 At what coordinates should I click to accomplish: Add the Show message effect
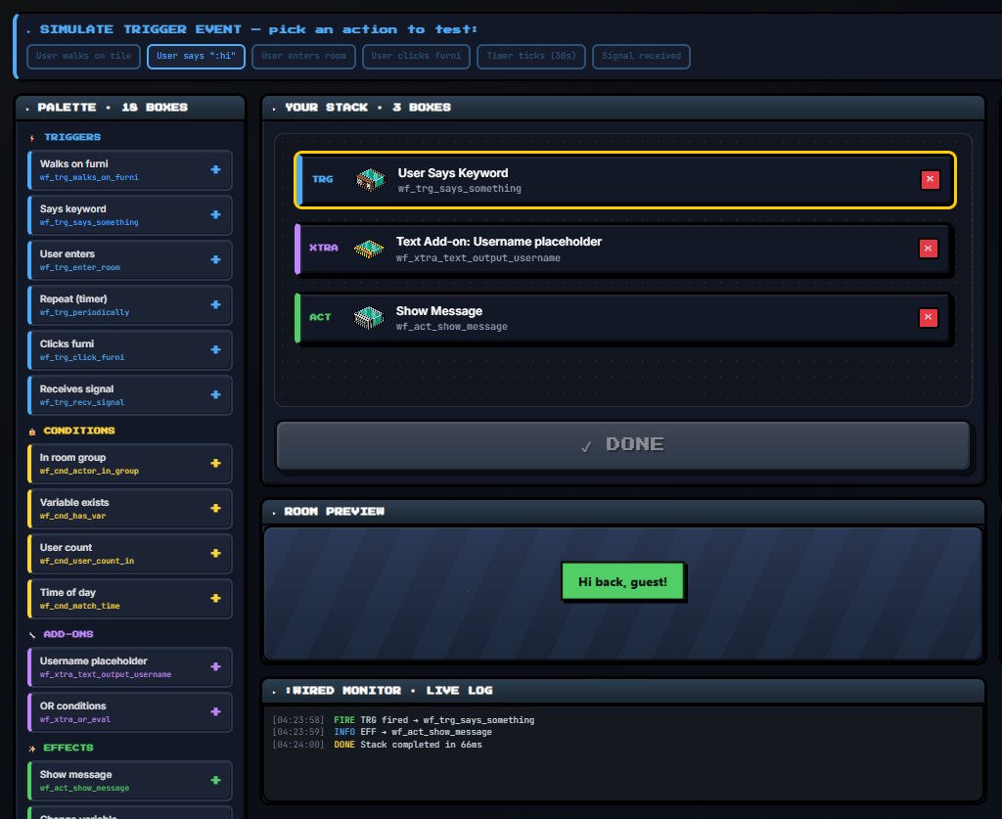coord(215,780)
